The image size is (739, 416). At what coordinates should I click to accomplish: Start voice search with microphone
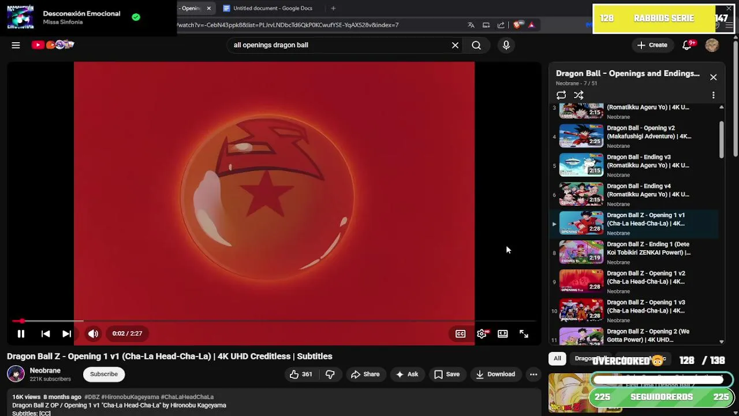click(506, 45)
